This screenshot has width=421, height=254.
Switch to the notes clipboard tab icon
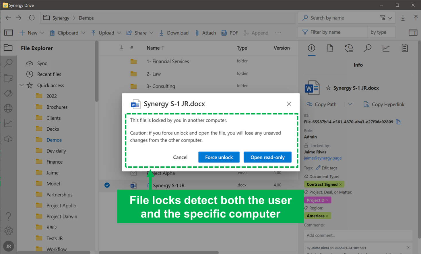pos(405,48)
